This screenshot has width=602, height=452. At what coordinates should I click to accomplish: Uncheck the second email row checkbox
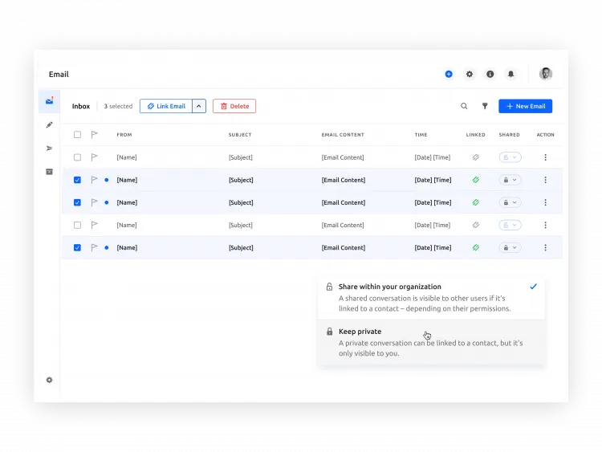(77, 180)
